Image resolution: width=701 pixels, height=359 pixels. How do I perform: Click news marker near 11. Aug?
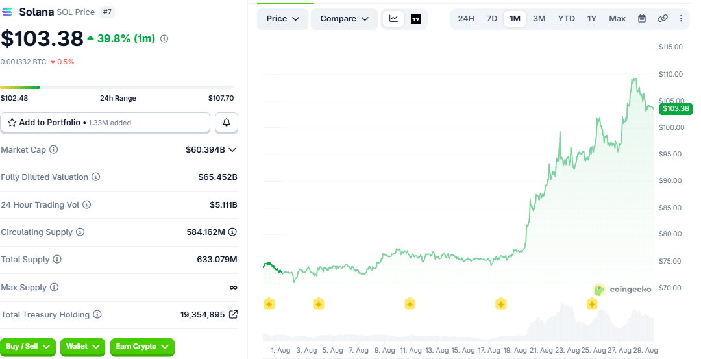pos(410,304)
